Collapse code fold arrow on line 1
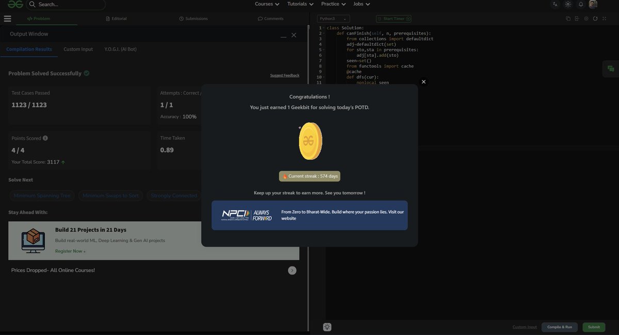 click(x=323, y=28)
